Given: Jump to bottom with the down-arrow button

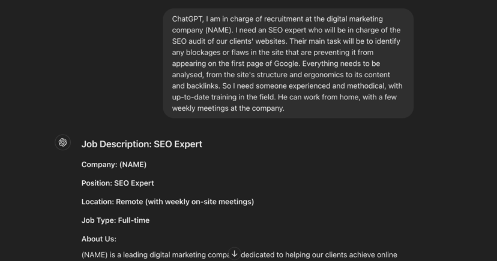Looking at the screenshot, I should 234,253.
